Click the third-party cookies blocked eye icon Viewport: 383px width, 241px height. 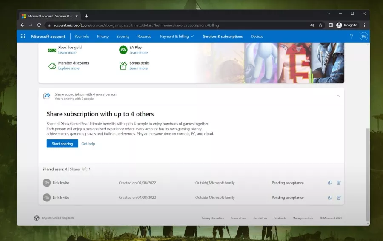click(312, 25)
